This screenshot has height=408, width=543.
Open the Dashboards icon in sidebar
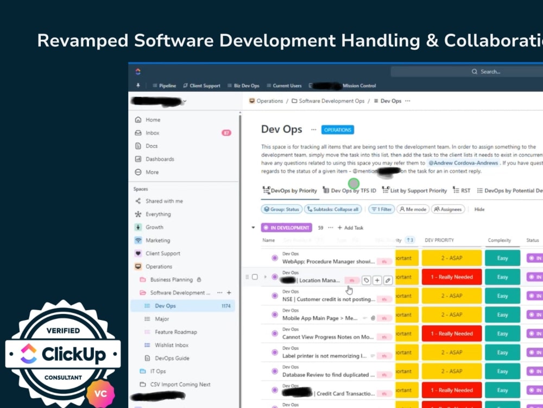coord(138,159)
